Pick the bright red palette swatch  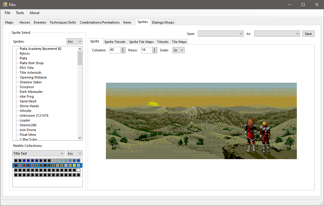tap(24, 165)
